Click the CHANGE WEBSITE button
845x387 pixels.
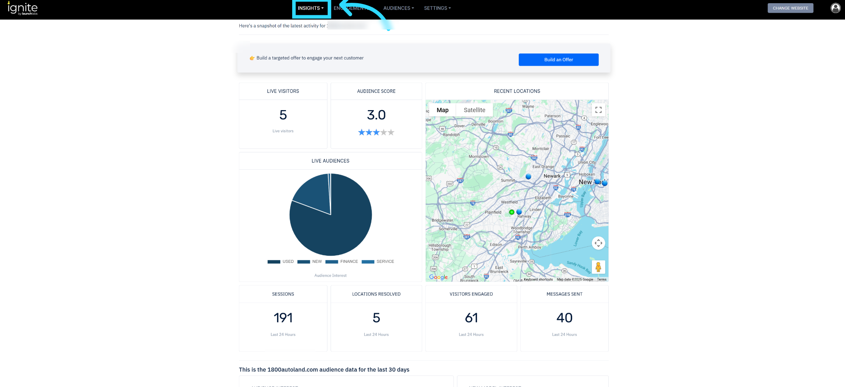click(x=790, y=8)
